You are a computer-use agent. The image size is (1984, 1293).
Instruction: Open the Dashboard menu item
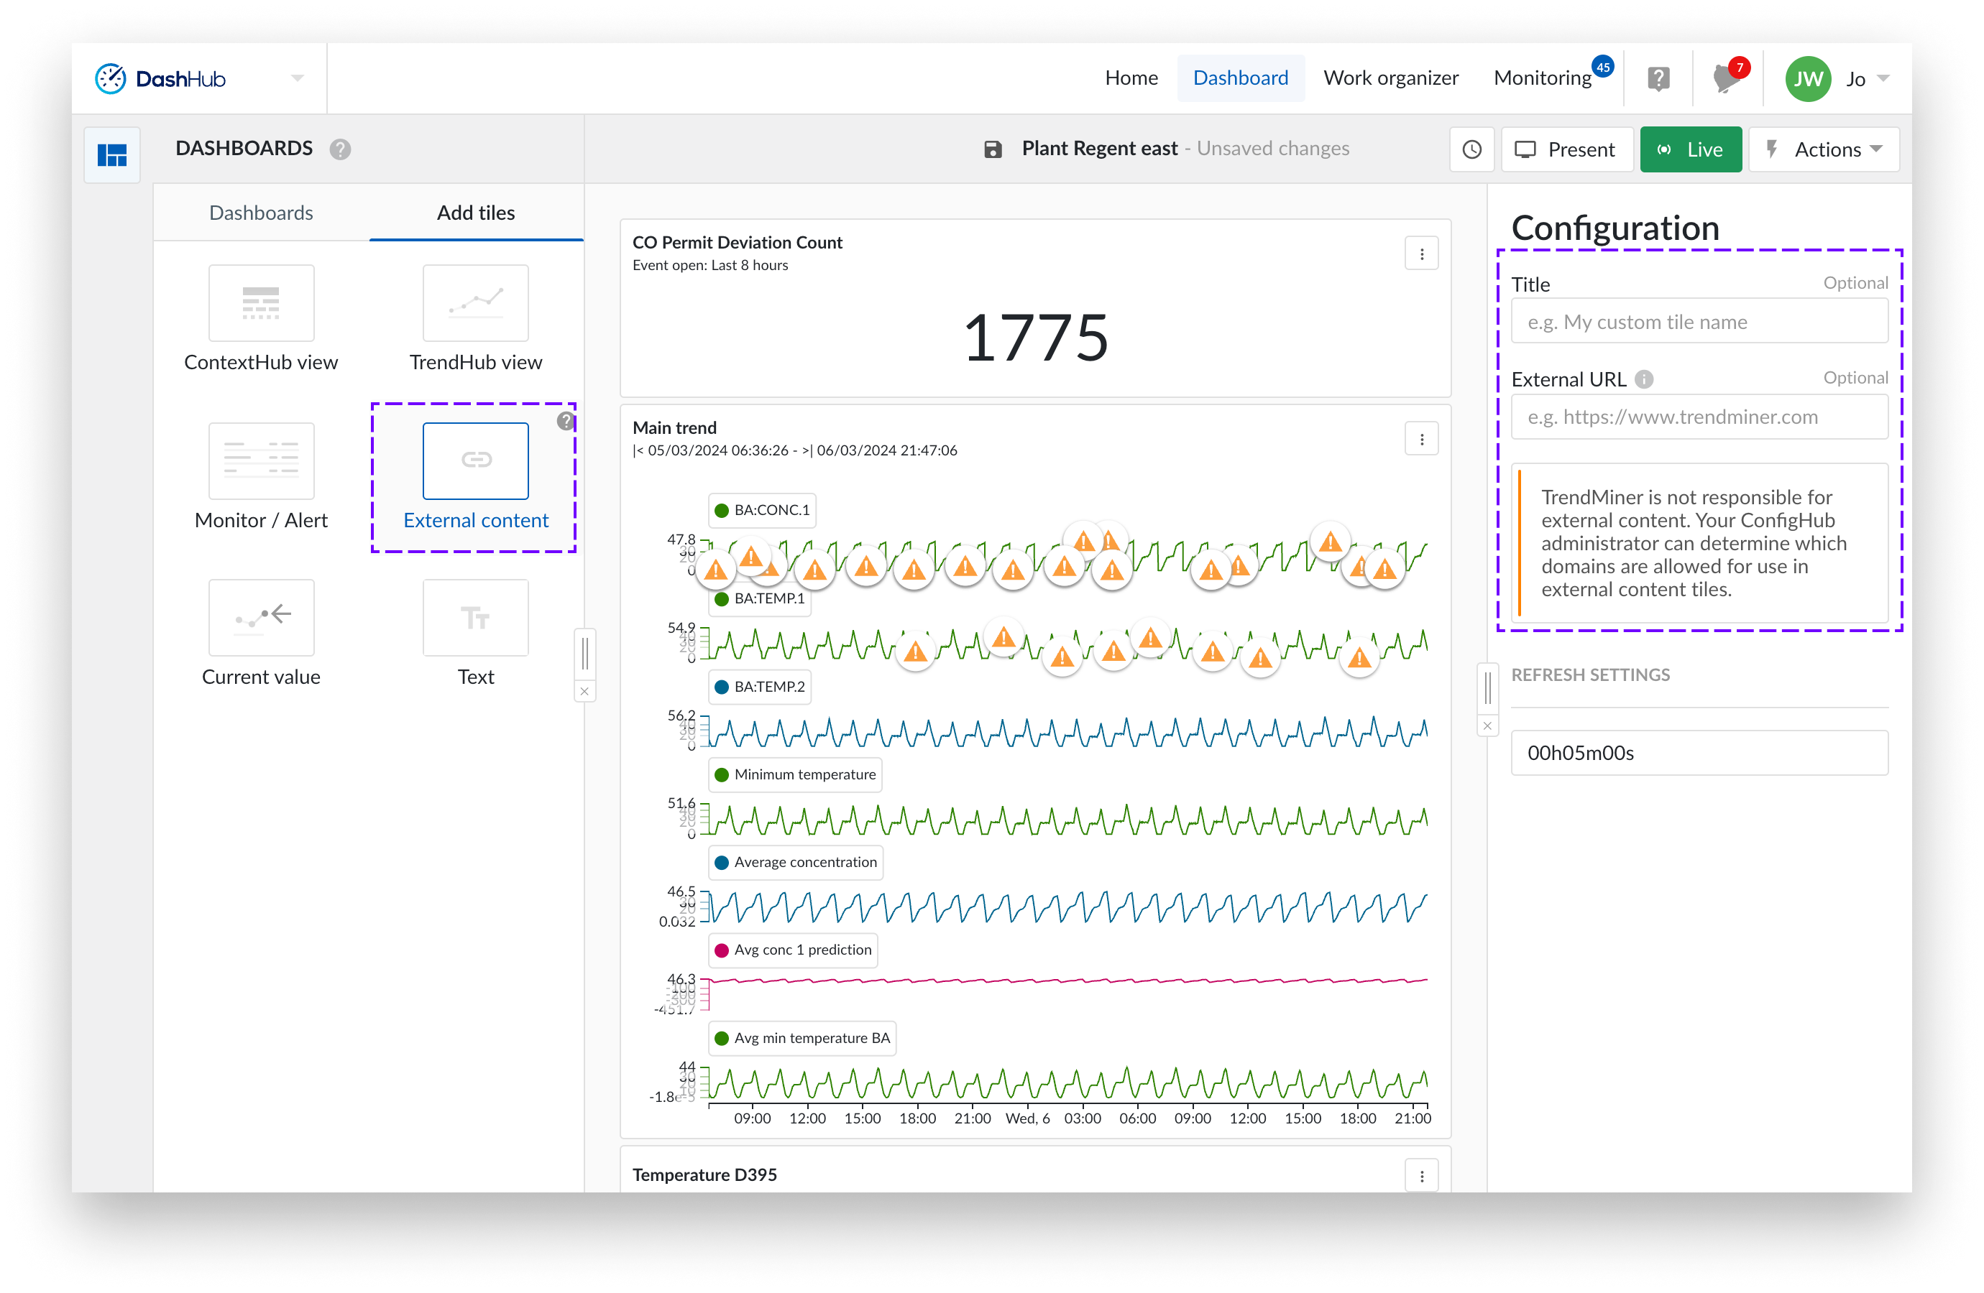click(x=1239, y=78)
